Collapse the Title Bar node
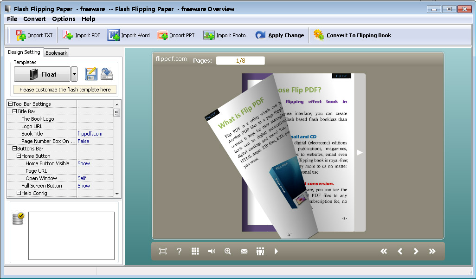This screenshot has height=279, width=476. (14, 111)
